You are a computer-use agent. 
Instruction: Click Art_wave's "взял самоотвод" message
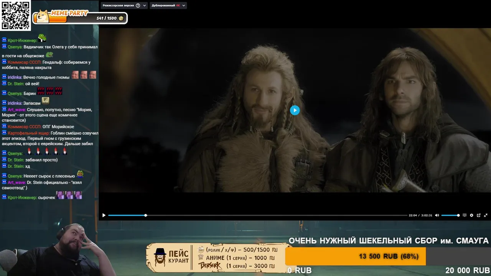click(x=42, y=185)
